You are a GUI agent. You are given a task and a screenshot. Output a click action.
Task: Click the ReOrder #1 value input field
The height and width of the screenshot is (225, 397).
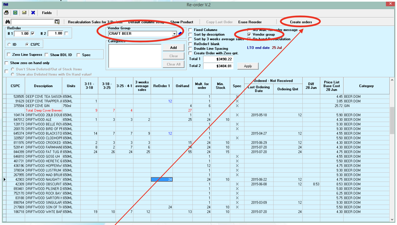[x=22, y=34]
